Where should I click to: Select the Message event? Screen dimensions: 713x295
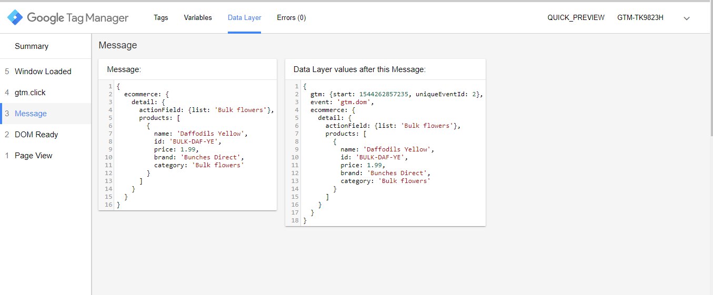45,114
